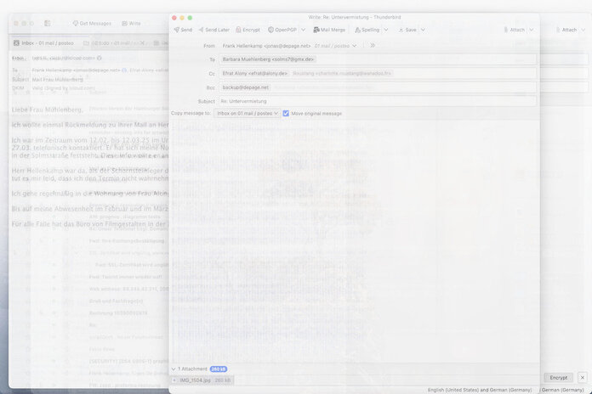
Task: Click the greeting Liebe Frau Mühlenberg
Action: (47, 110)
